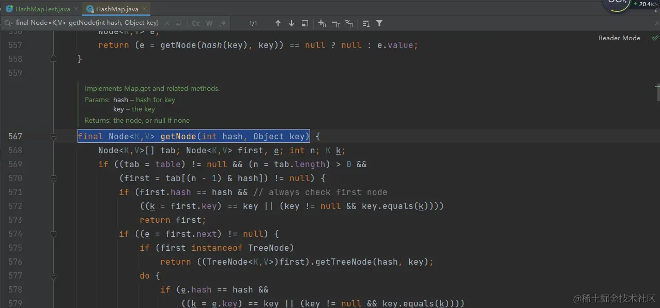The height and width of the screenshot is (308, 660).
Task: Click 'tab.length' on line 569
Action: click(x=300, y=165)
